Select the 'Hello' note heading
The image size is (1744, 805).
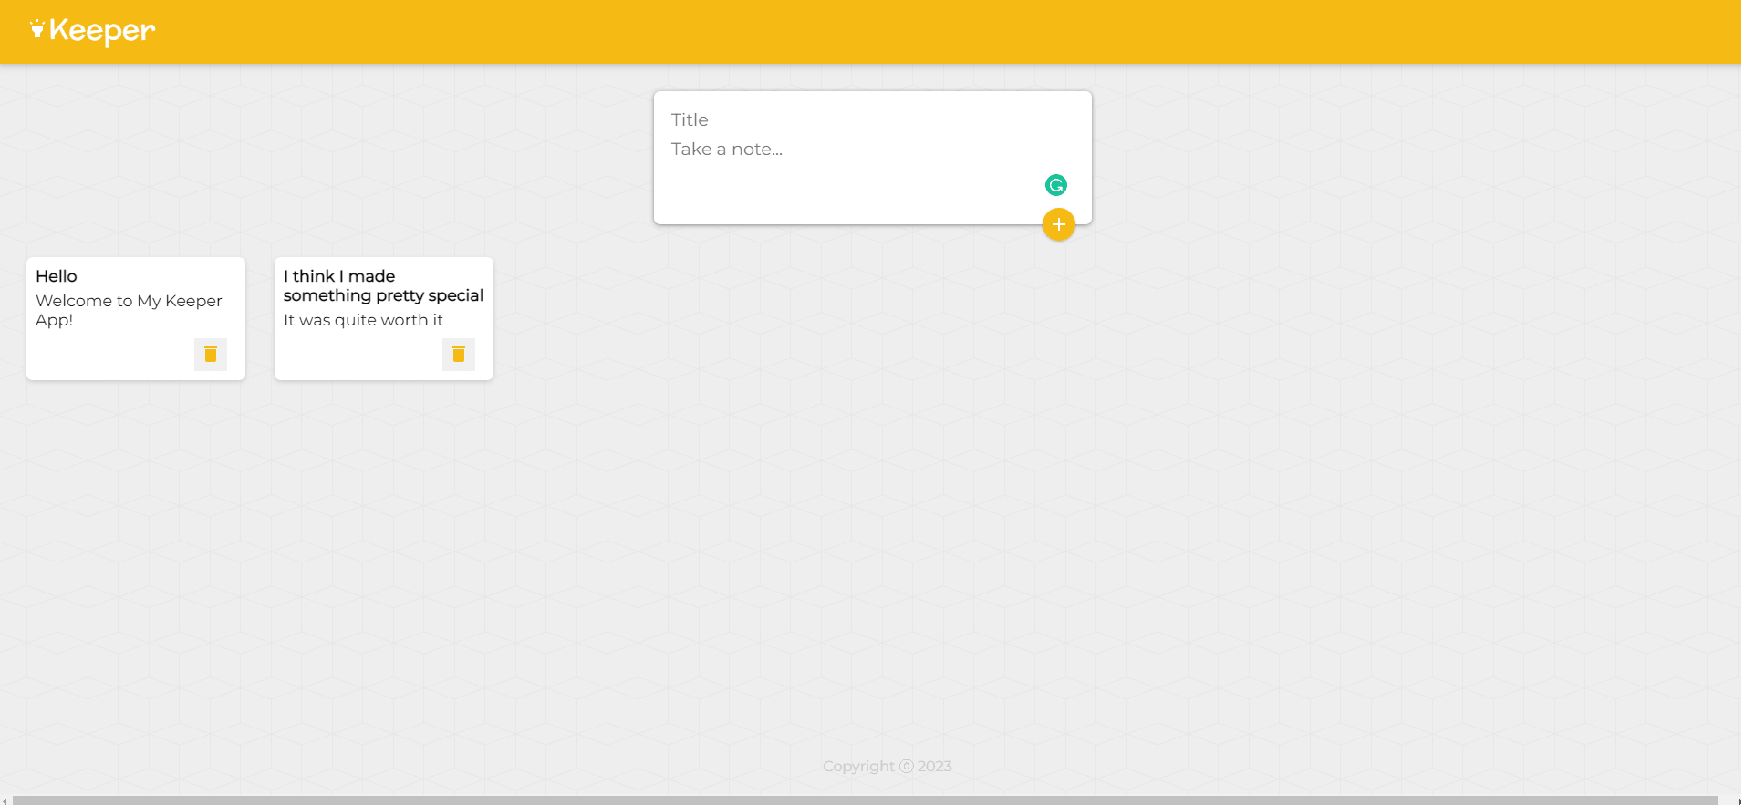[57, 276]
